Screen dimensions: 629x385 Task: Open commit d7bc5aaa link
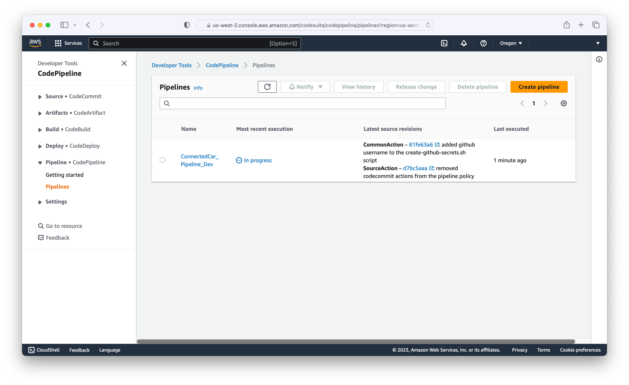(x=415, y=168)
